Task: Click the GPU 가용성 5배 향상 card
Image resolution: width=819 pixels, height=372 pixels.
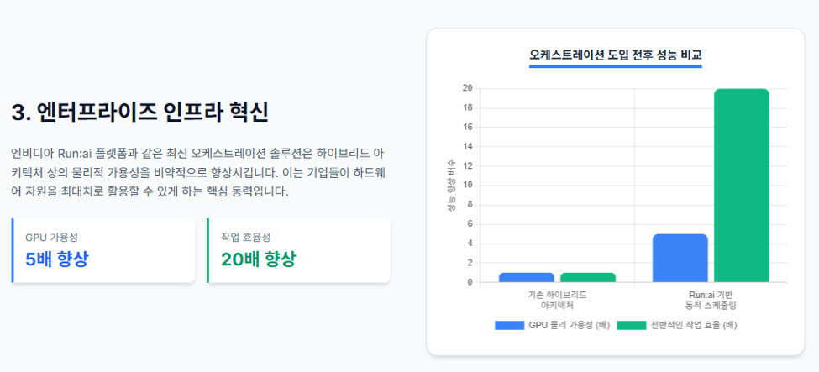Action: pyautogui.click(x=103, y=251)
